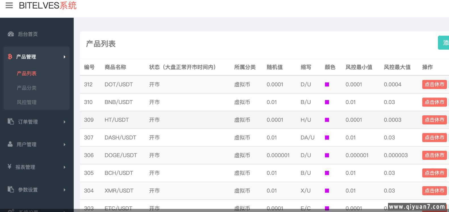Click the dashboard icon beside 后台首页

coord(11,34)
